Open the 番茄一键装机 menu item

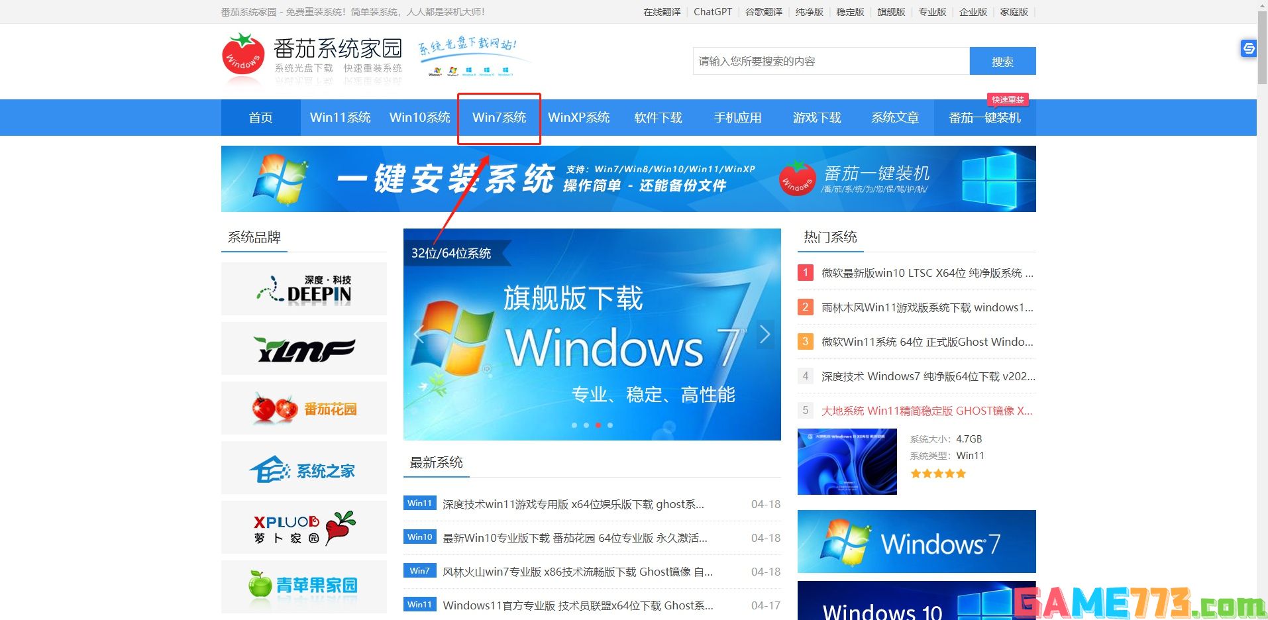985,118
